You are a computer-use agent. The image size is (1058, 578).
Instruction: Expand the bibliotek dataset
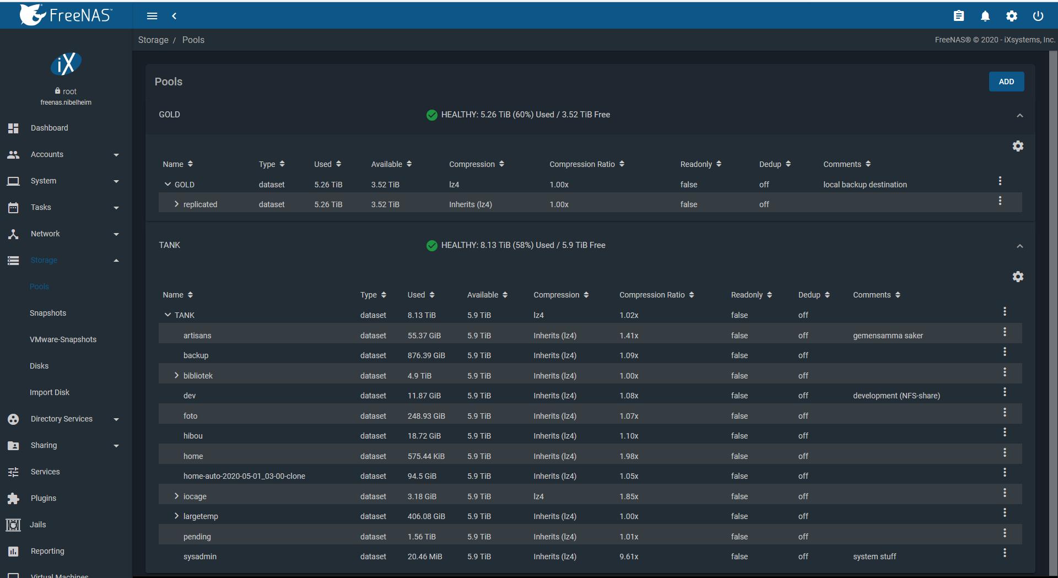(x=176, y=375)
